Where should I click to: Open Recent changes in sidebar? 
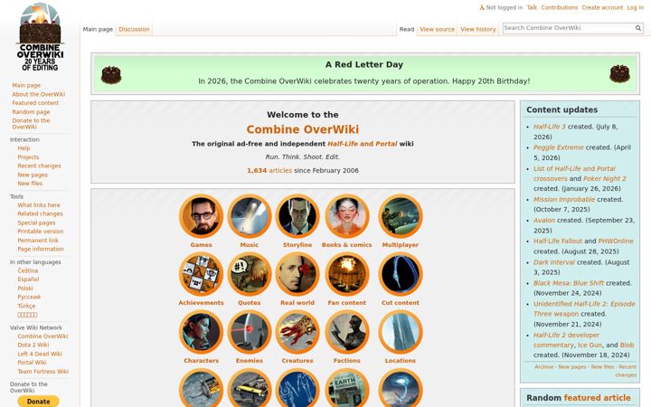[39, 166]
